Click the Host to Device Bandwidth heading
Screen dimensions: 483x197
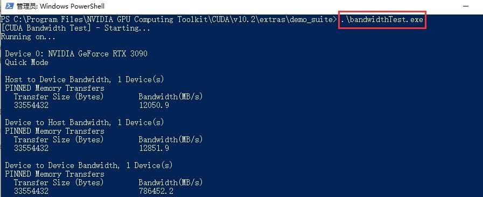point(85,80)
